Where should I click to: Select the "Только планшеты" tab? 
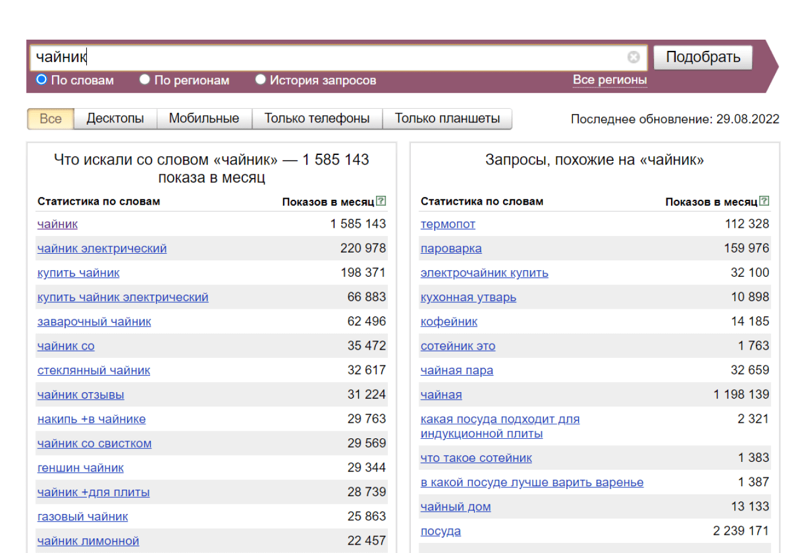click(x=447, y=118)
